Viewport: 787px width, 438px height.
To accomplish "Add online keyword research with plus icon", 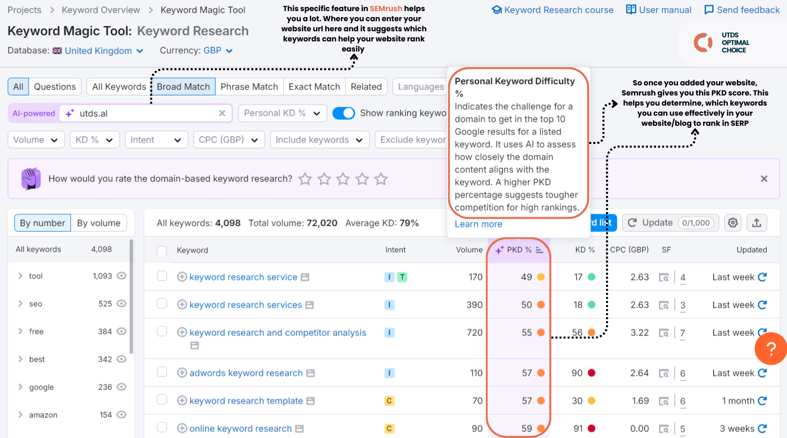I will click(182, 428).
